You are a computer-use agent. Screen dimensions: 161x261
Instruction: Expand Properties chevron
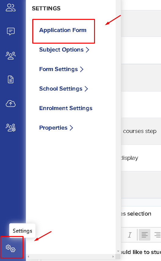pos(71,128)
